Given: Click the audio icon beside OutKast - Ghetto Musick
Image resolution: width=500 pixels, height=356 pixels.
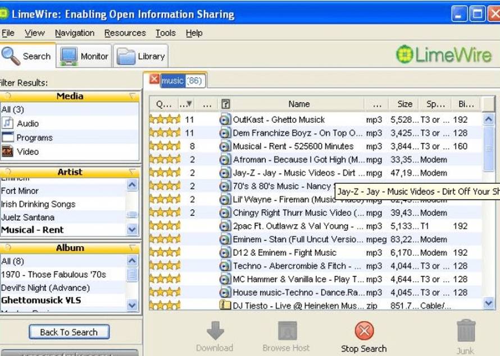Looking at the screenshot, I should pyautogui.click(x=225, y=119).
